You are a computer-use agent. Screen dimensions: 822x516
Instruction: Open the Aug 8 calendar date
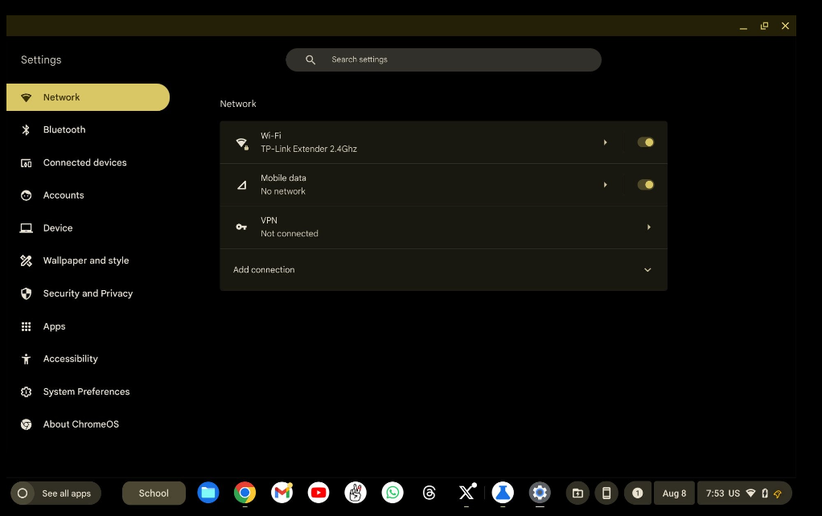(674, 493)
